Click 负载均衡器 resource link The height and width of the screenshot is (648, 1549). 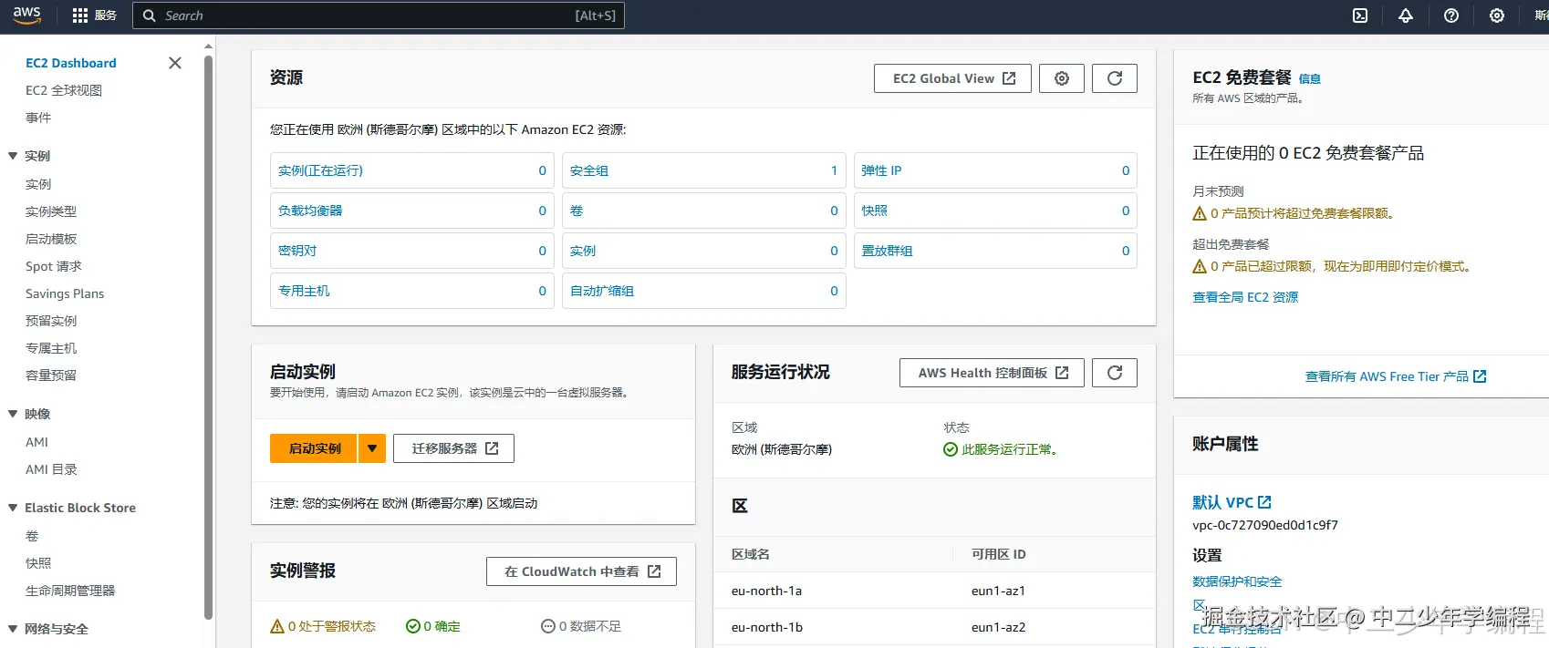[310, 211]
